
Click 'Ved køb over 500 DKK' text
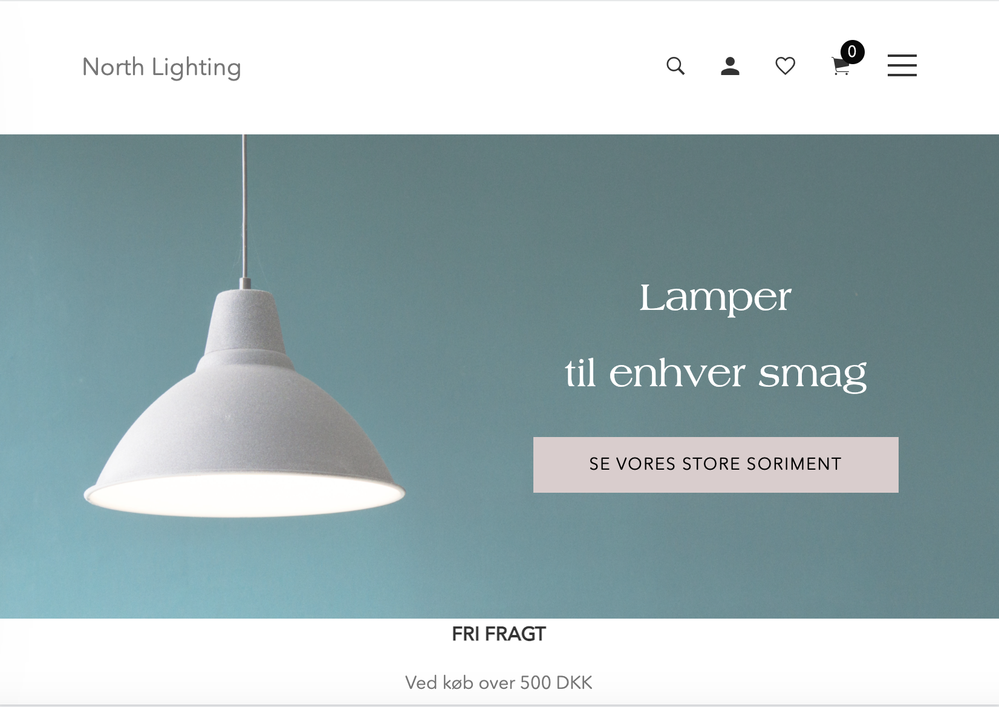(499, 683)
